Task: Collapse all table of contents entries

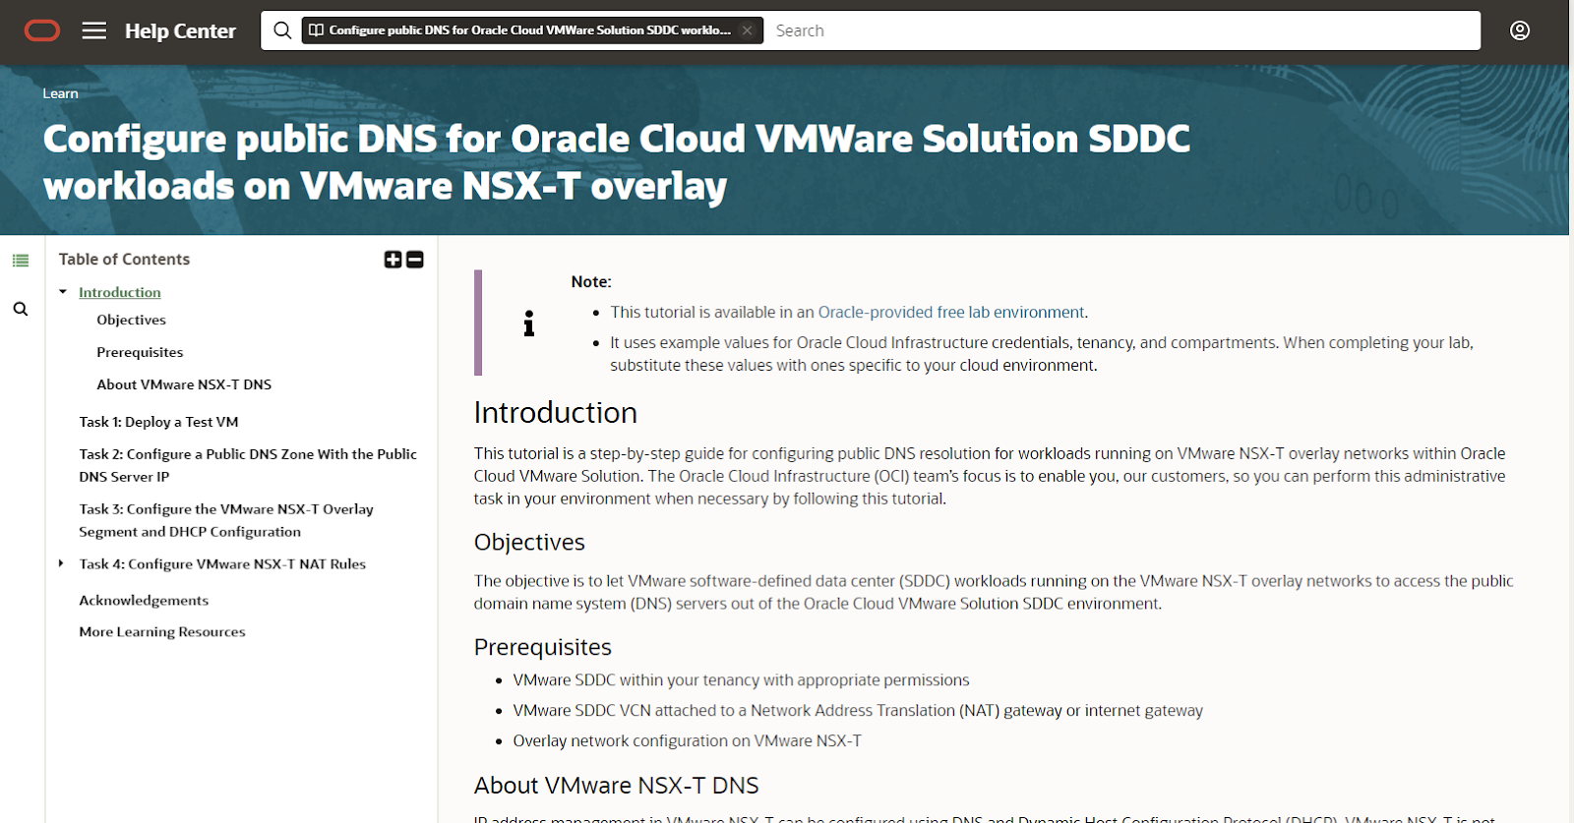Action: coord(415,260)
